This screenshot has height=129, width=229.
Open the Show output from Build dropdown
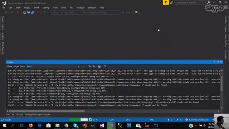coord(53,66)
